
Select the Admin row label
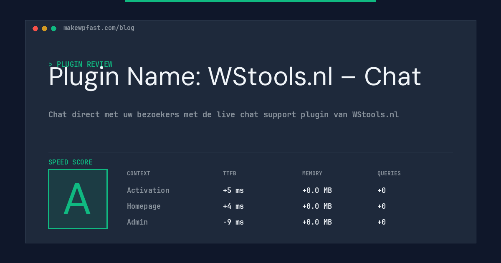pyautogui.click(x=137, y=222)
